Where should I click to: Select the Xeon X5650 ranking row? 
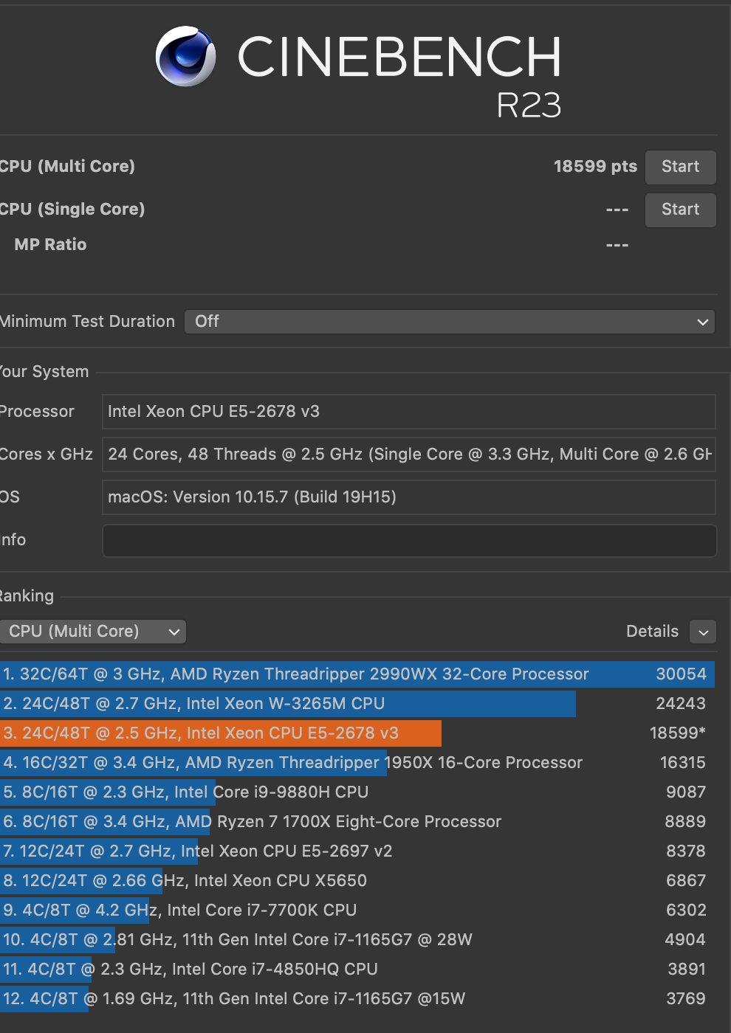pos(357,881)
